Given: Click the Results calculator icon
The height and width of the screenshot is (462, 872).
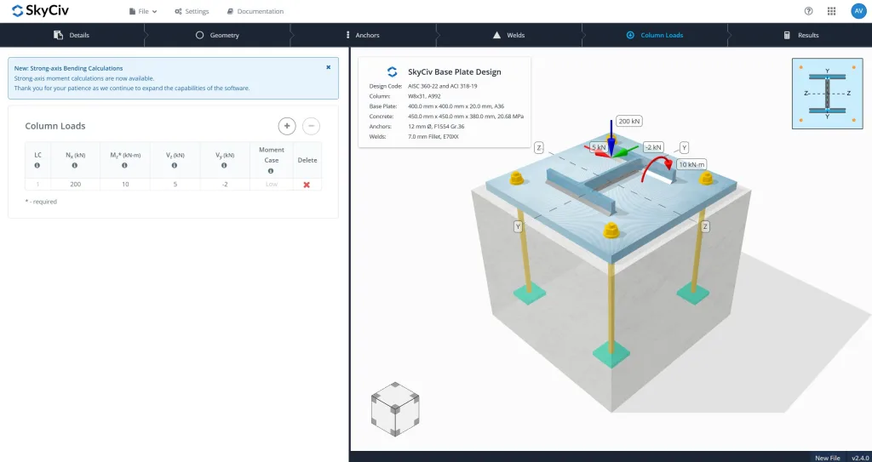Looking at the screenshot, I should (787, 35).
